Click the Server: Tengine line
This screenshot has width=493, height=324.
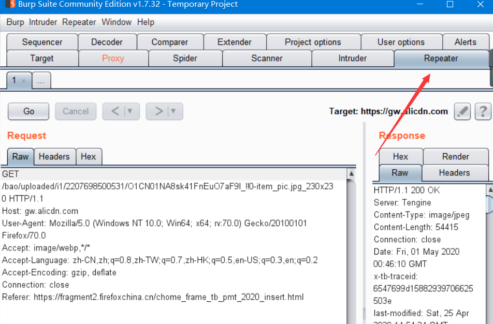pos(402,202)
